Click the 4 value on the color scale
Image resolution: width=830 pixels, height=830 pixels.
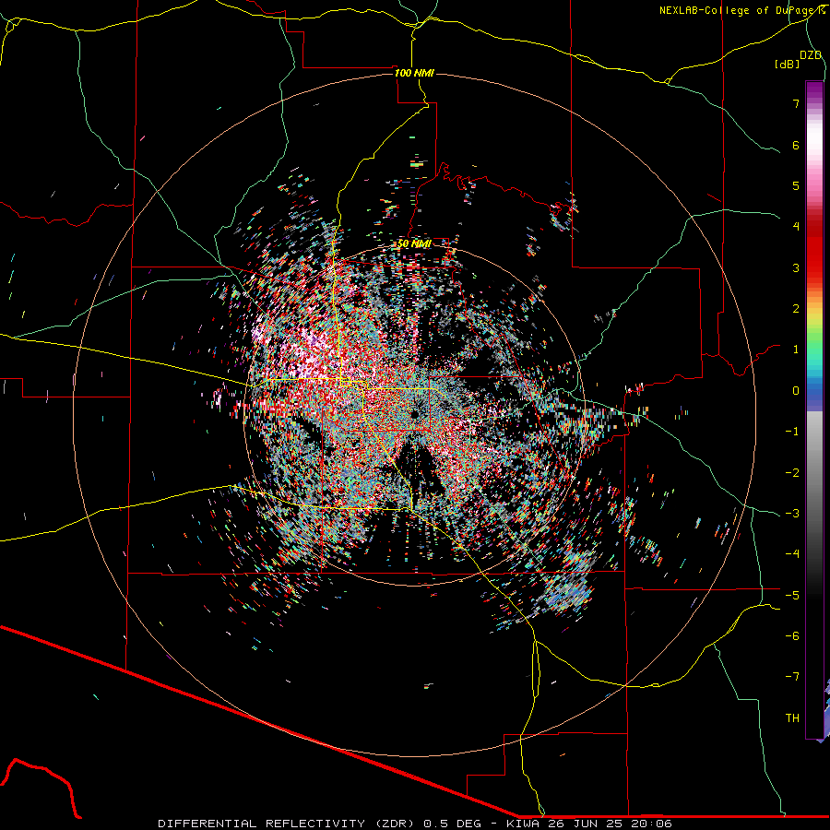[796, 227]
